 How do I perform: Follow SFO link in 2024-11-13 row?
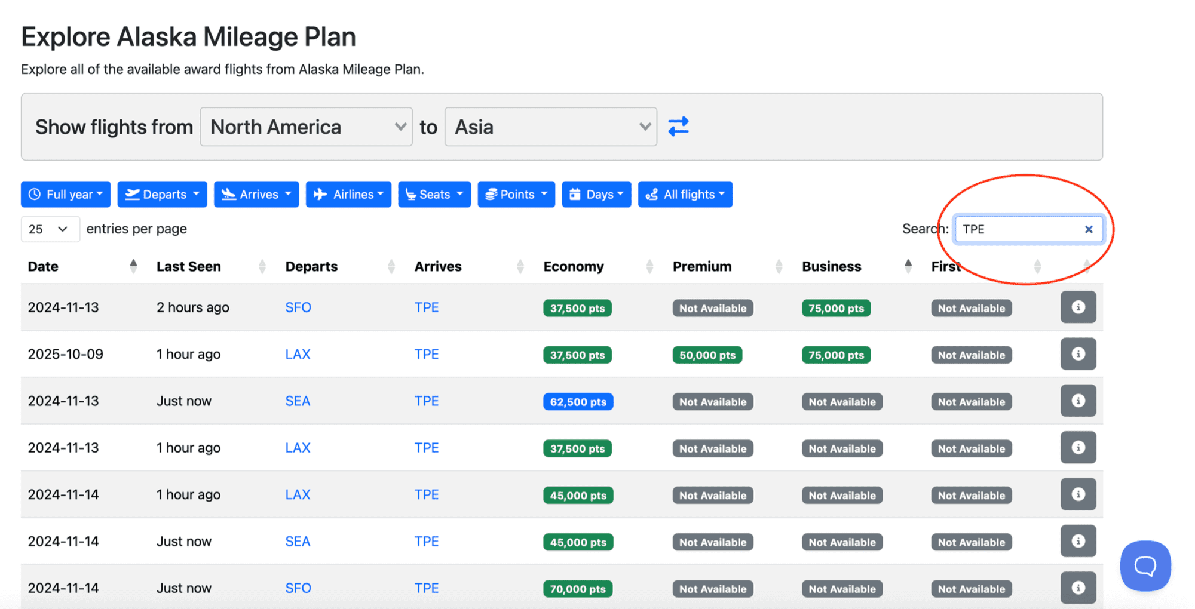pos(298,307)
